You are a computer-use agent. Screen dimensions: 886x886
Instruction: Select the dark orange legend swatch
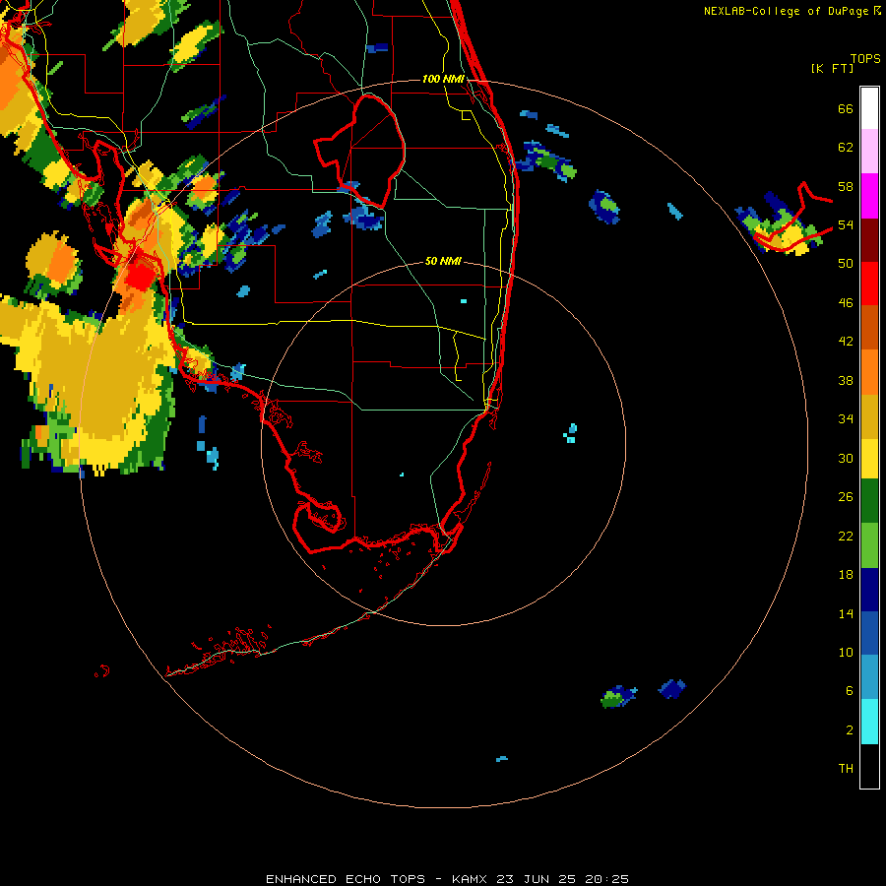(869, 327)
